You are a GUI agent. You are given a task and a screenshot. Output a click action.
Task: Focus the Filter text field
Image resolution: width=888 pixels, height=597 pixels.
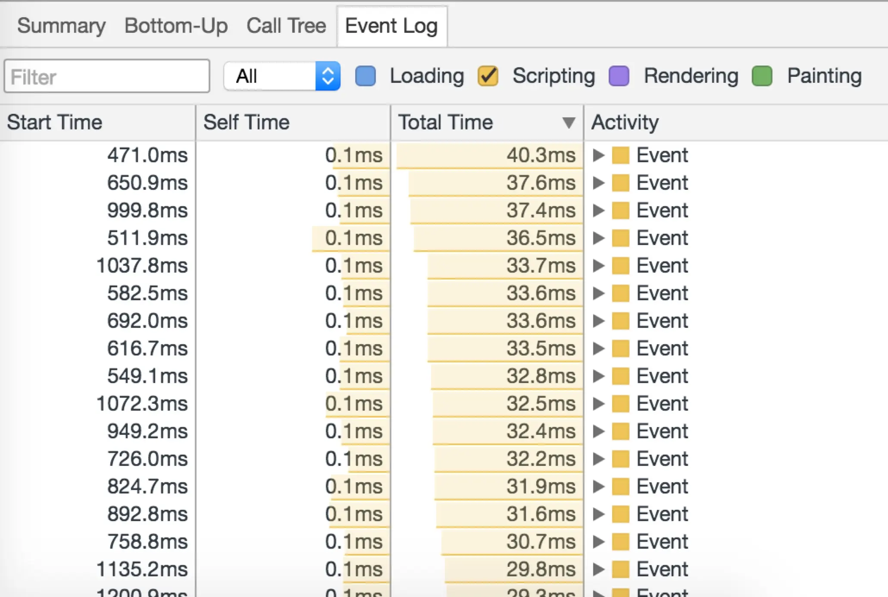pyautogui.click(x=107, y=76)
